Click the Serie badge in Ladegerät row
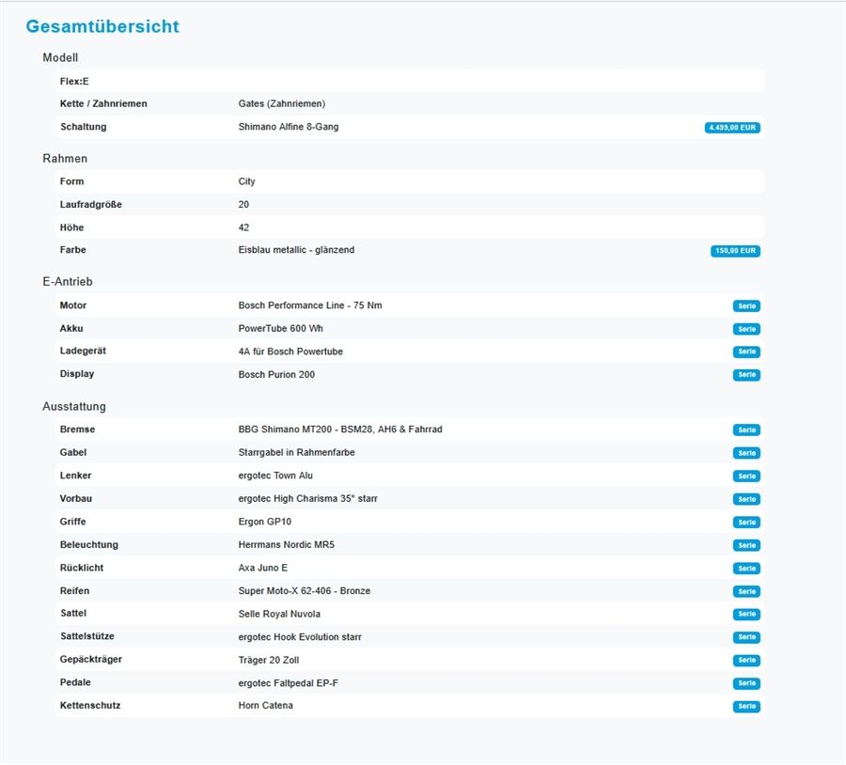Screen dimensions: 846x765 click(x=746, y=351)
